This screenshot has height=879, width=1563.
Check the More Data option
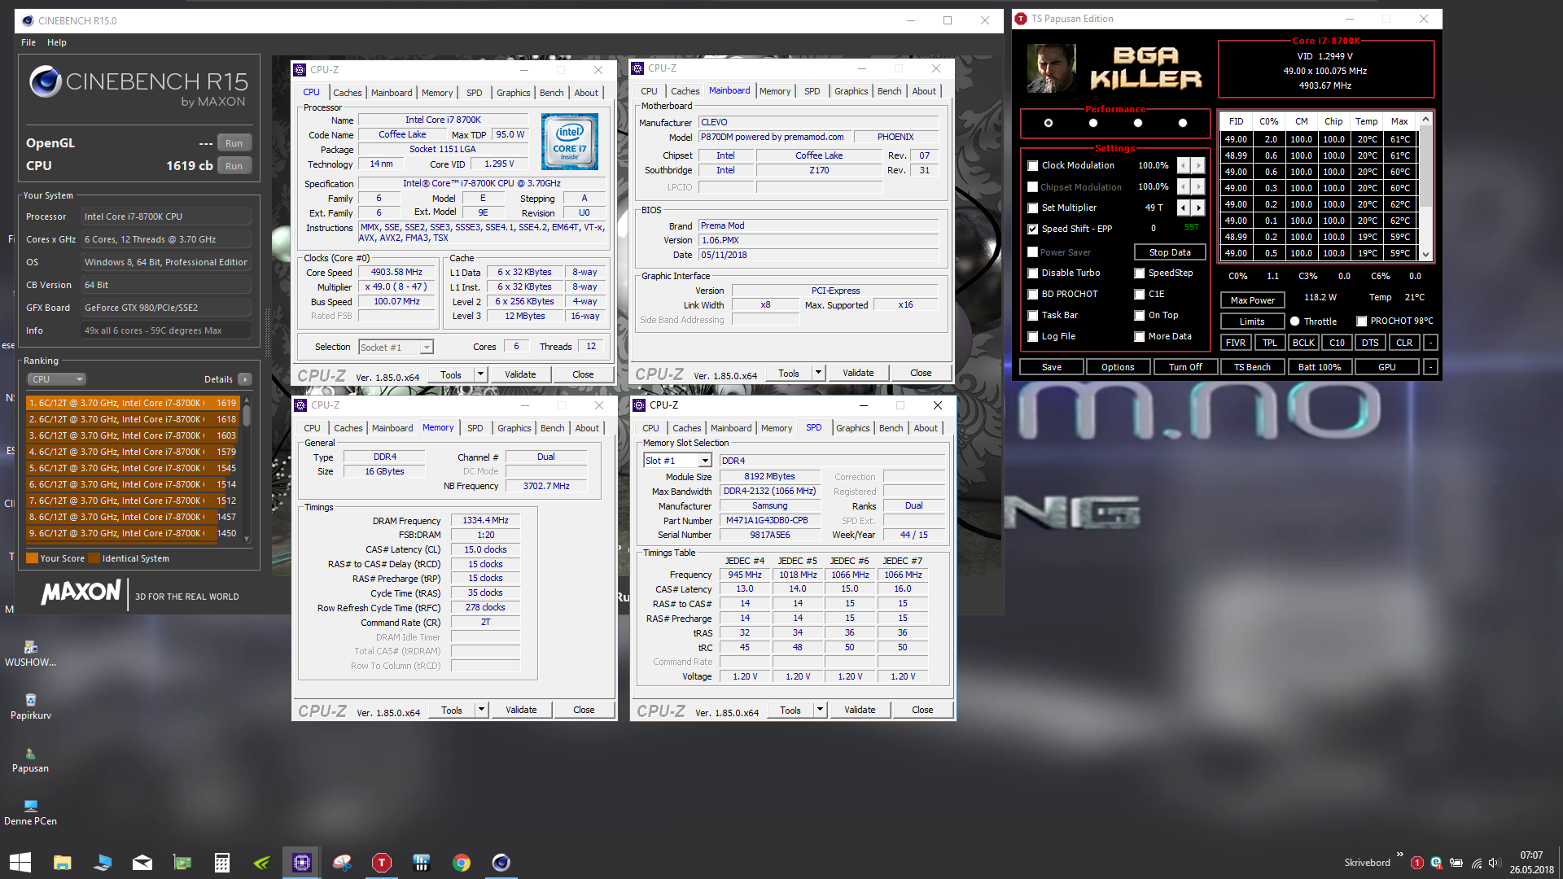[x=1140, y=337]
